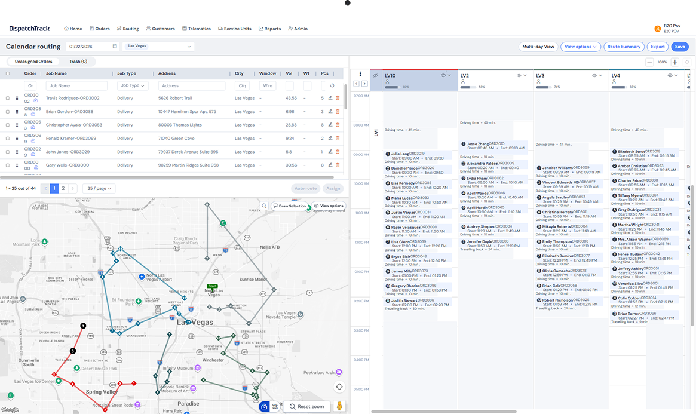The width and height of the screenshot is (696, 414).
Task: Open the calendar three-dot options menu
Action: (360, 74)
